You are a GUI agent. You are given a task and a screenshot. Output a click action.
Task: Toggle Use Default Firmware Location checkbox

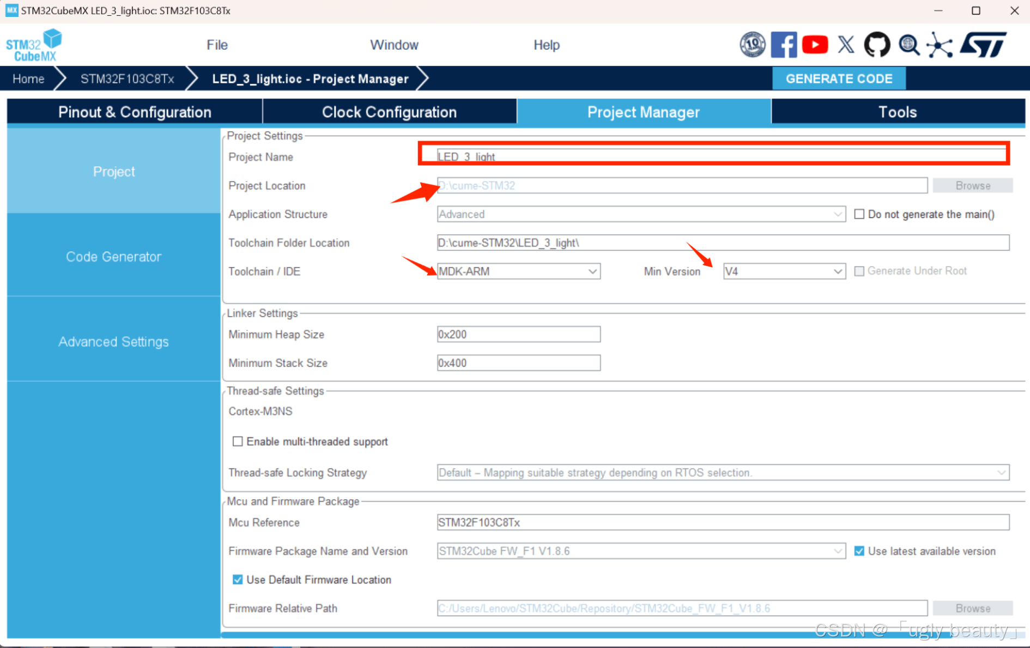237,579
